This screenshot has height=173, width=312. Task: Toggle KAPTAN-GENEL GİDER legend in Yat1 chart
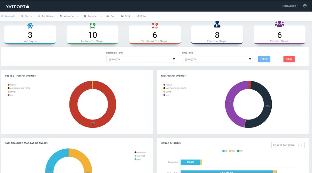click(174, 88)
